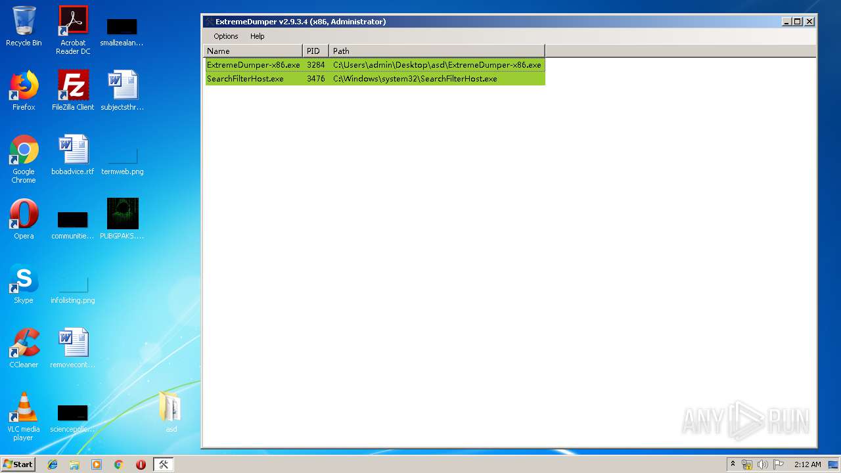
Task: Open Chrome from the taskbar
Action: 118,464
